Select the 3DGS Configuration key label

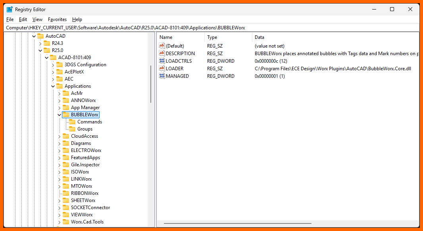[x=85, y=65]
